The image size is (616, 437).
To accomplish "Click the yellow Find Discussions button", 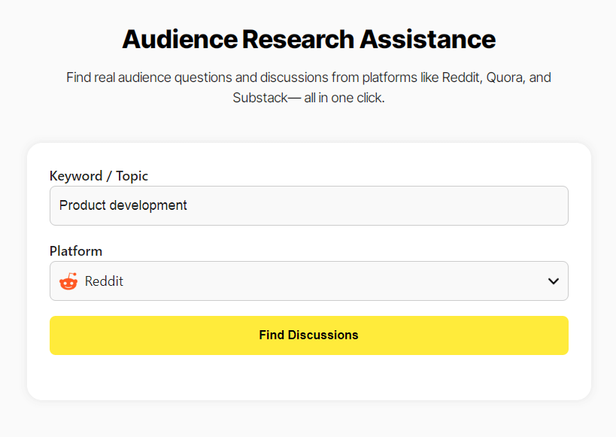I will click(309, 335).
